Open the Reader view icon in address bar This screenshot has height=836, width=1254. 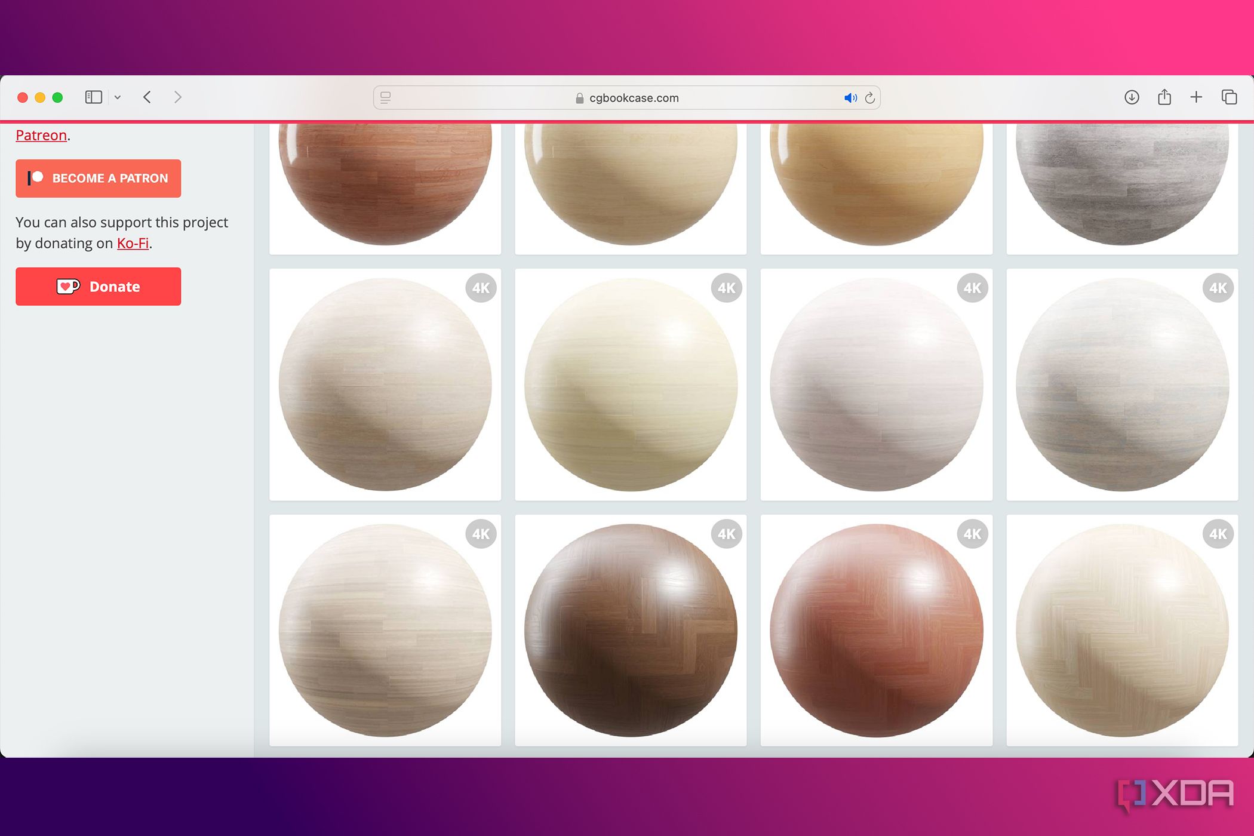[x=386, y=97]
